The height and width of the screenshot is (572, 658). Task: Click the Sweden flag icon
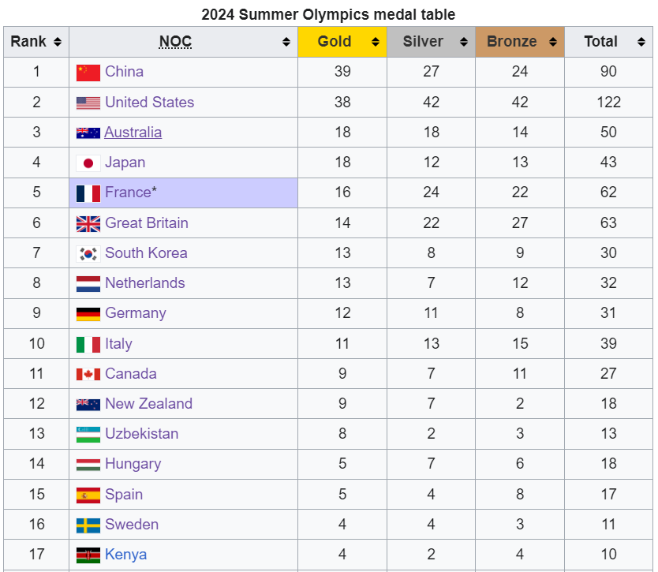coord(88,525)
